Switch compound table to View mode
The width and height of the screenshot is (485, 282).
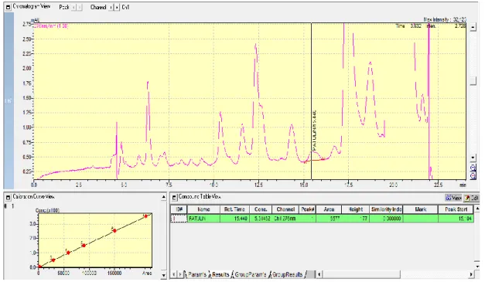(x=453, y=198)
